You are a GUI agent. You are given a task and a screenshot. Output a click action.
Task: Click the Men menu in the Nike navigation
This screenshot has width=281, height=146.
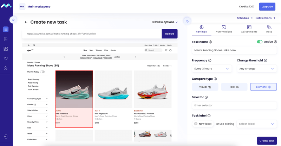click(91, 50)
